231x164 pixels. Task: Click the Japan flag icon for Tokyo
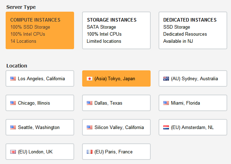(x=90, y=79)
